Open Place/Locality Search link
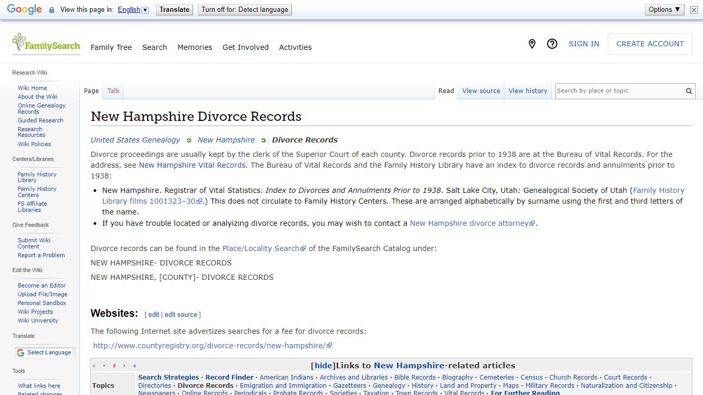 pyautogui.click(x=264, y=248)
